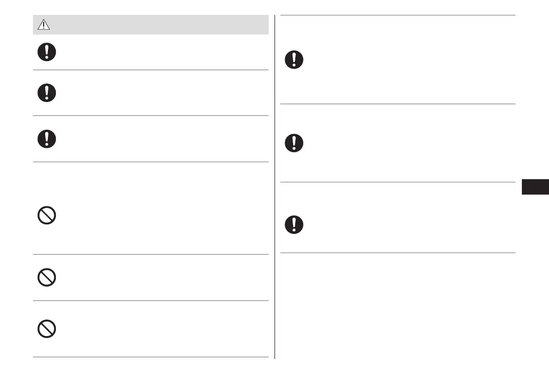Click the gray header bar beside the warning triangle
This screenshot has height=386, width=549.
click(x=160, y=25)
